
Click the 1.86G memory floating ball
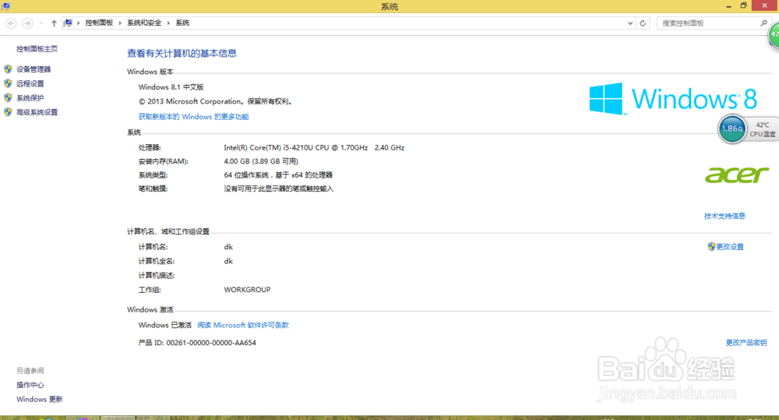[x=731, y=129]
